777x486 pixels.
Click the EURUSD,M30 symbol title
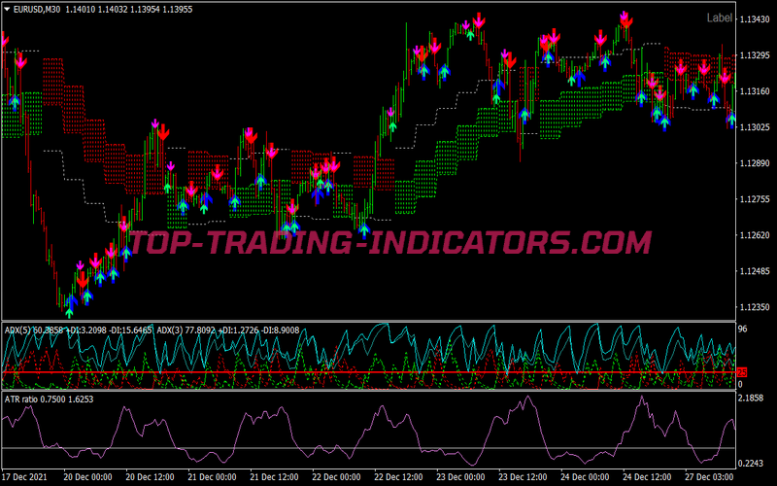(x=37, y=10)
